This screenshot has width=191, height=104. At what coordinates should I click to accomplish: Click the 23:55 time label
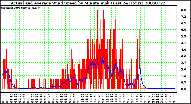coord(174,98)
